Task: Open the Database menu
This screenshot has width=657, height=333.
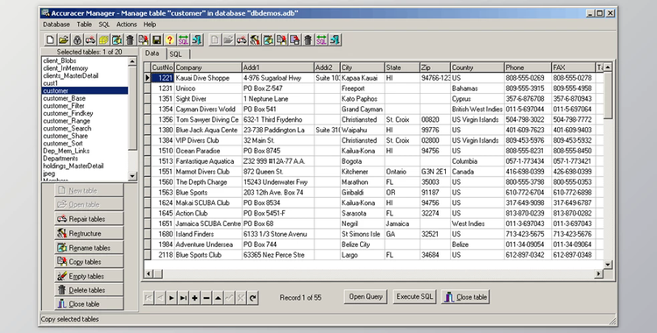Action: point(56,25)
